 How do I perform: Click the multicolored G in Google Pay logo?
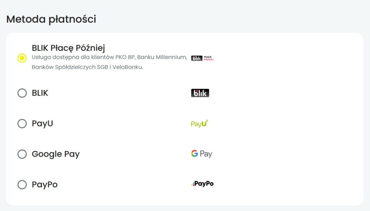194,154
